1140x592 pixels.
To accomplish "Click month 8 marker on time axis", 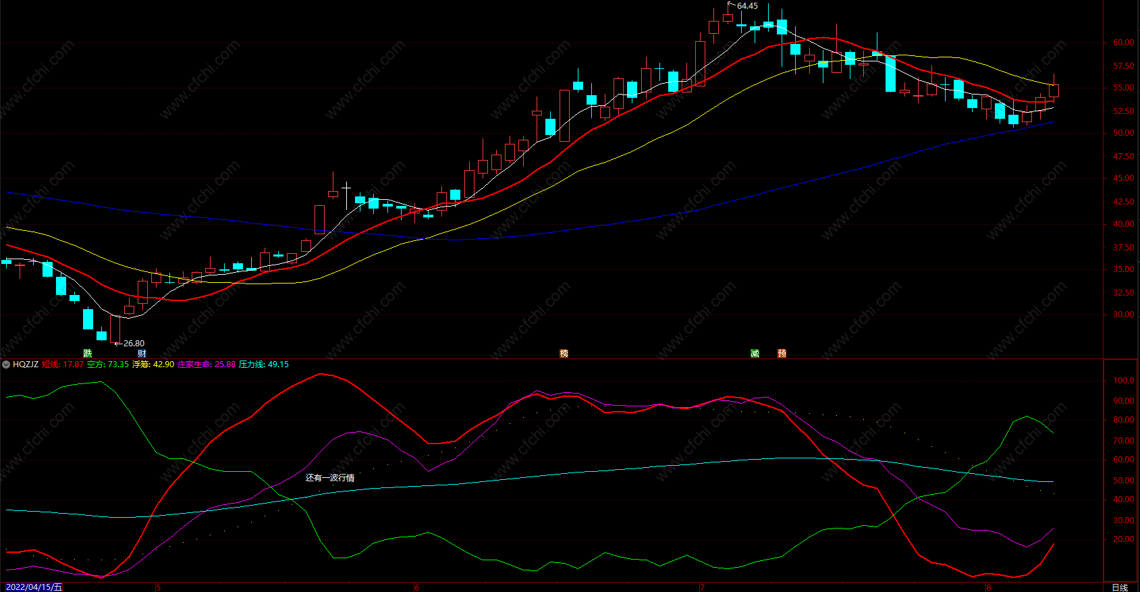I will (988, 588).
